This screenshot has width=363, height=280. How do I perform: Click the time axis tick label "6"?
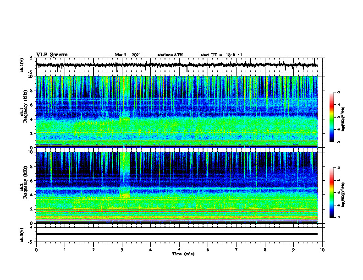coord(208,250)
